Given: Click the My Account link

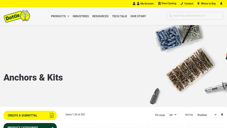Looking at the screenshot, I should (147, 4).
